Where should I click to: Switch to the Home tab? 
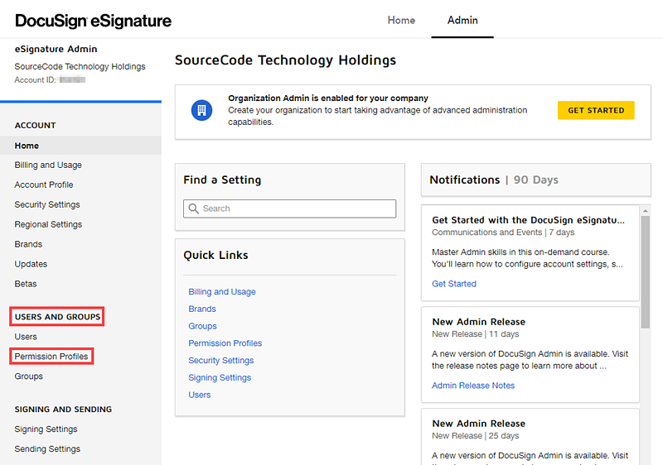pyautogui.click(x=401, y=20)
